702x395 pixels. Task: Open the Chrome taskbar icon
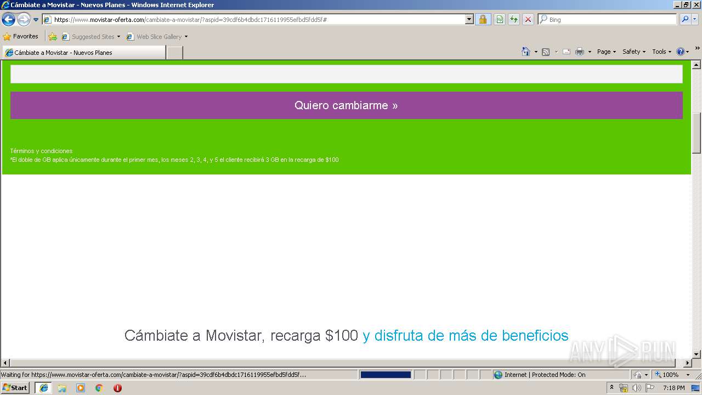[x=99, y=388]
